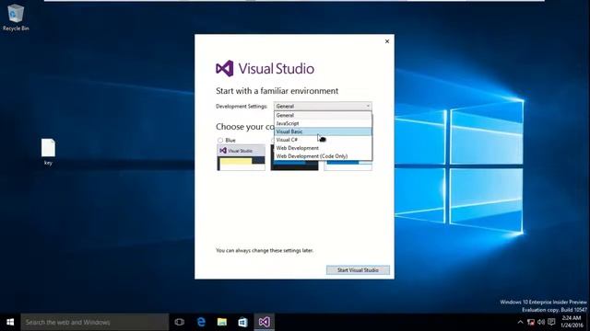Viewport: 590px width, 331px height.
Task: Select the key file on desktop
Action: pos(48,152)
